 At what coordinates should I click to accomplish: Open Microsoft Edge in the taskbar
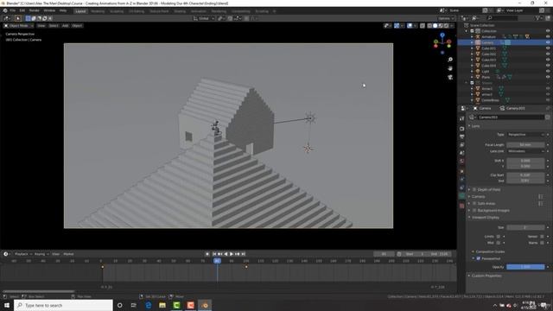pos(148,305)
